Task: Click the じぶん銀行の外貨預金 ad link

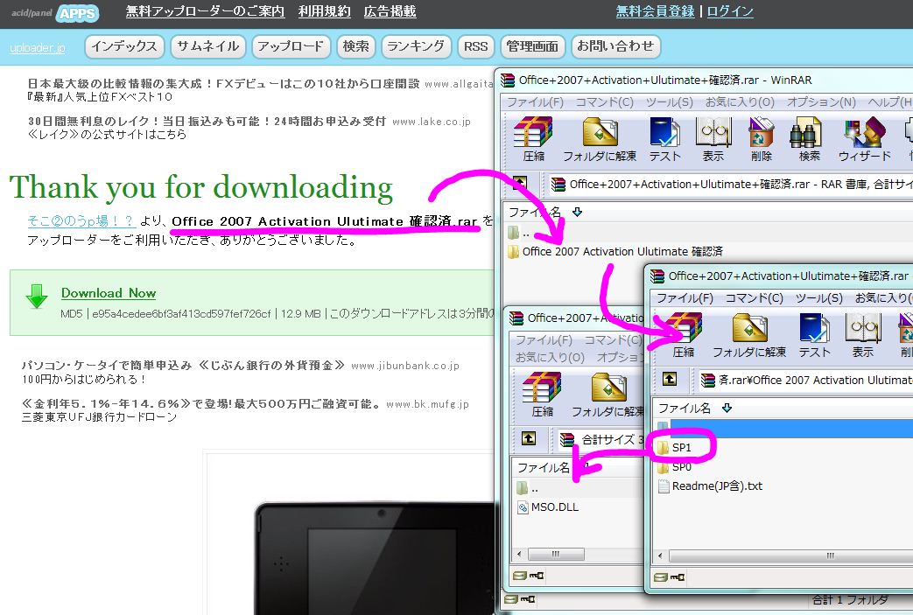Action: pyautogui.click(x=184, y=366)
